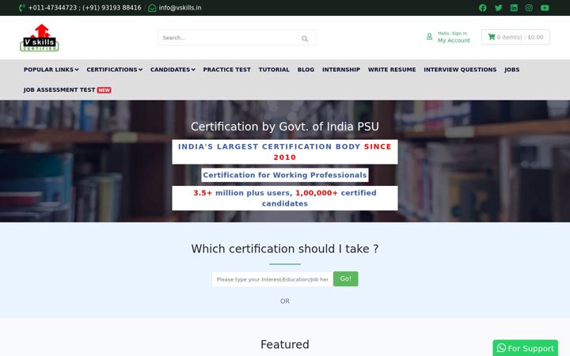
Task: Go to the Blog page
Action: [x=306, y=70]
